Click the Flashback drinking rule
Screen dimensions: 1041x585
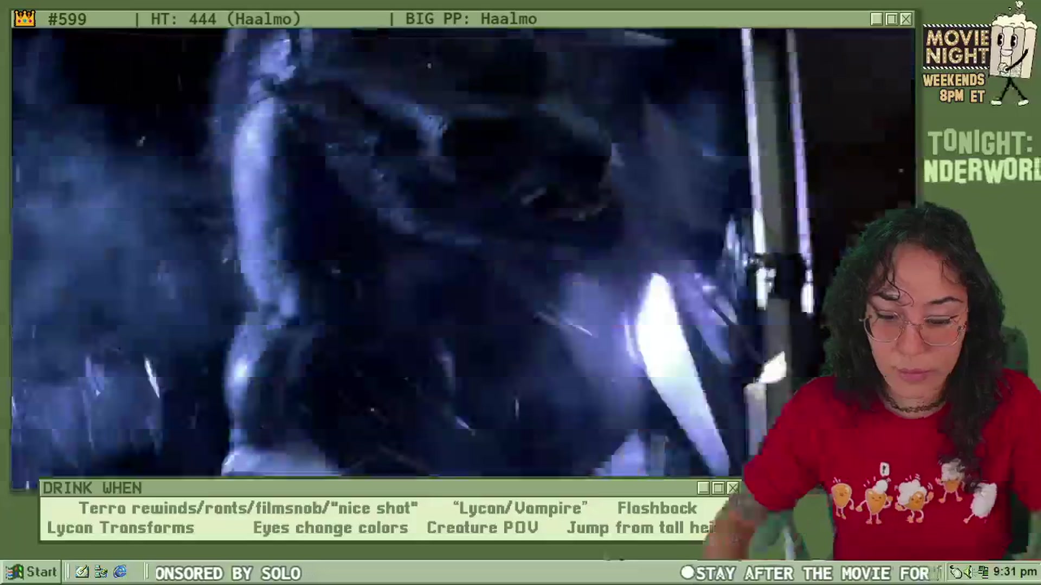pos(657,508)
